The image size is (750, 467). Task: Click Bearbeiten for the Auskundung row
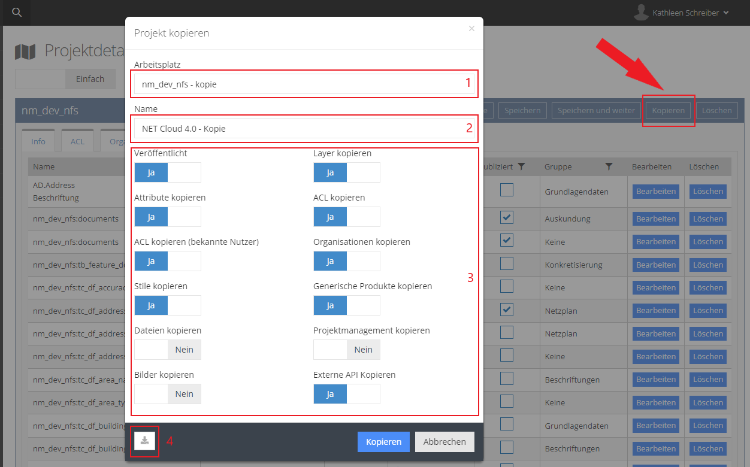click(655, 219)
